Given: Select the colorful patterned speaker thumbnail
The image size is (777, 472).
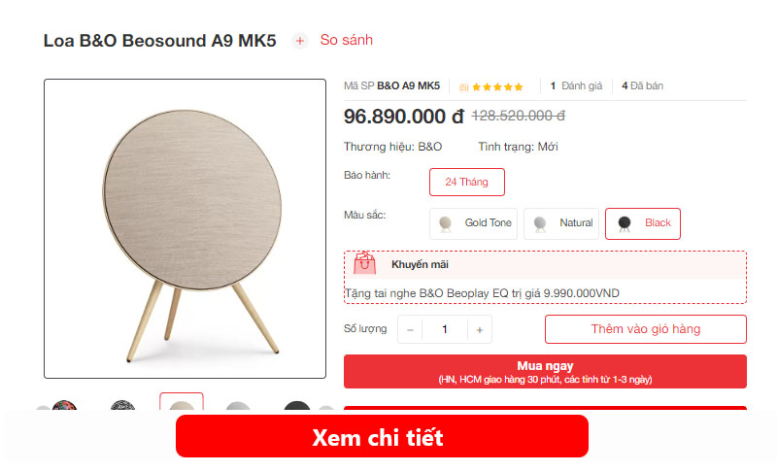Looking at the screenshot, I should click(64, 405).
